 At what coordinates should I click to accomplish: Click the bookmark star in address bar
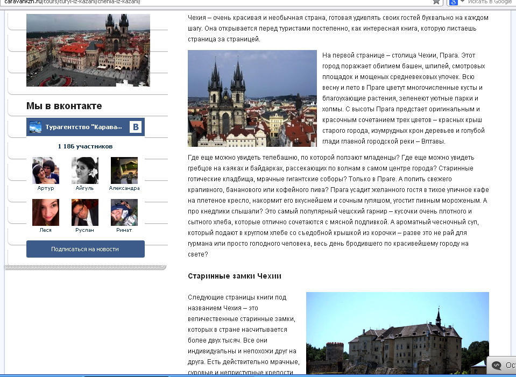[x=436, y=2]
